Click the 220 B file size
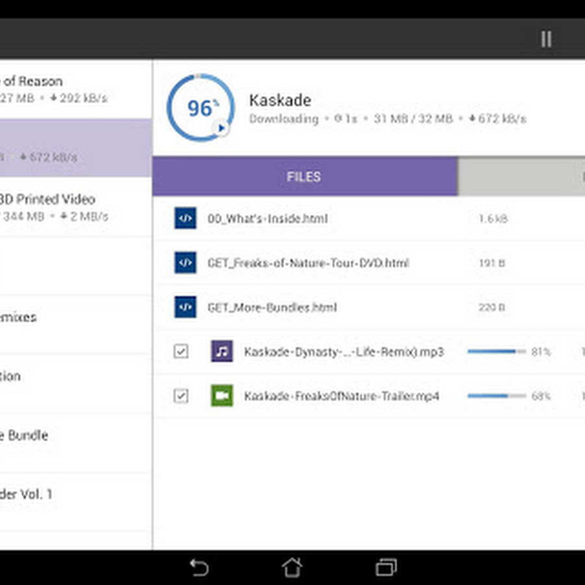This screenshot has height=585, width=585. pyautogui.click(x=492, y=307)
